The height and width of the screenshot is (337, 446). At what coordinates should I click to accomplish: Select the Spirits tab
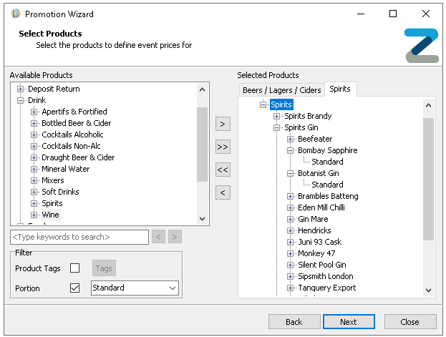click(340, 89)
